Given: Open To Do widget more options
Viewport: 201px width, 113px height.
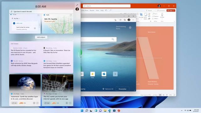Looking at the screenshot, I should pyautogui.click(x=38, y=15).
